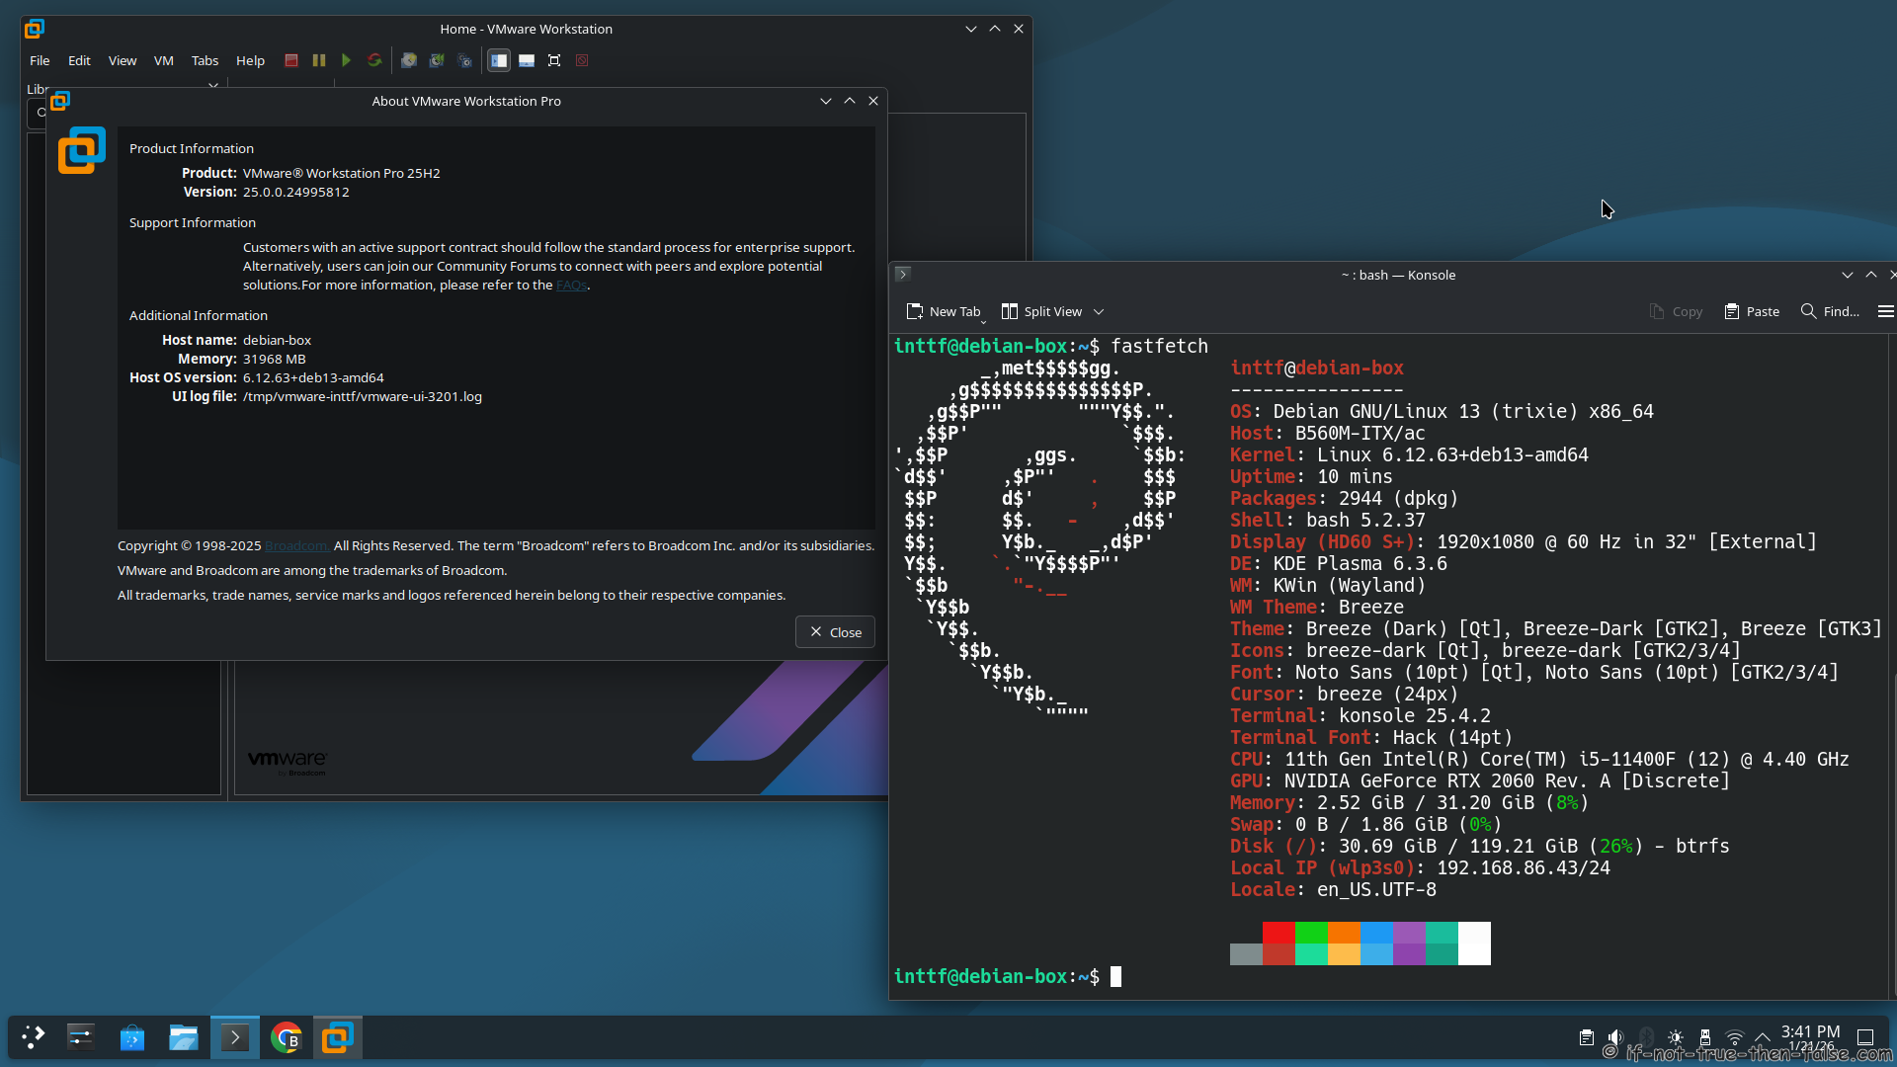Click the Restart guest toolbar icon
The height and width of the screenshot is (1067, 1897).
[x=374, y=60]
